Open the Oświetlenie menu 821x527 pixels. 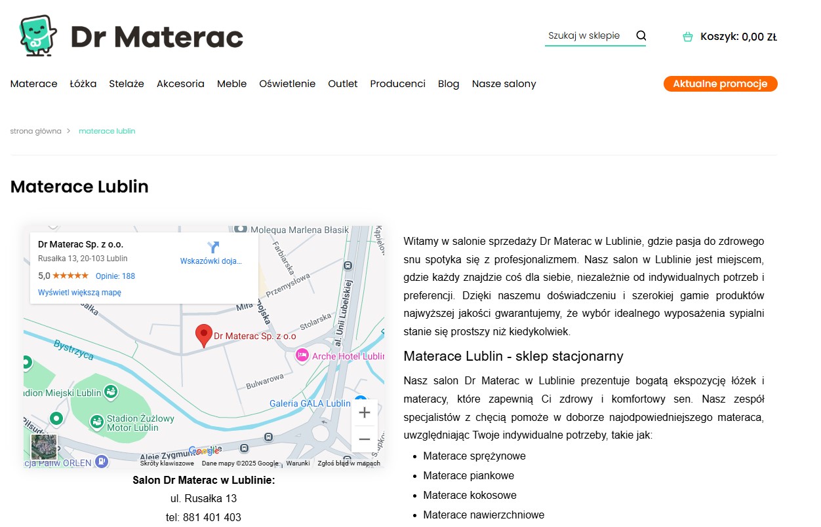[x=287, y=84]
